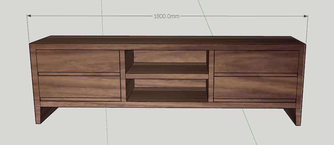334x145 pixels.
Task: Pick the vertical divider beside the right drawers
Action: click(211, 76)
